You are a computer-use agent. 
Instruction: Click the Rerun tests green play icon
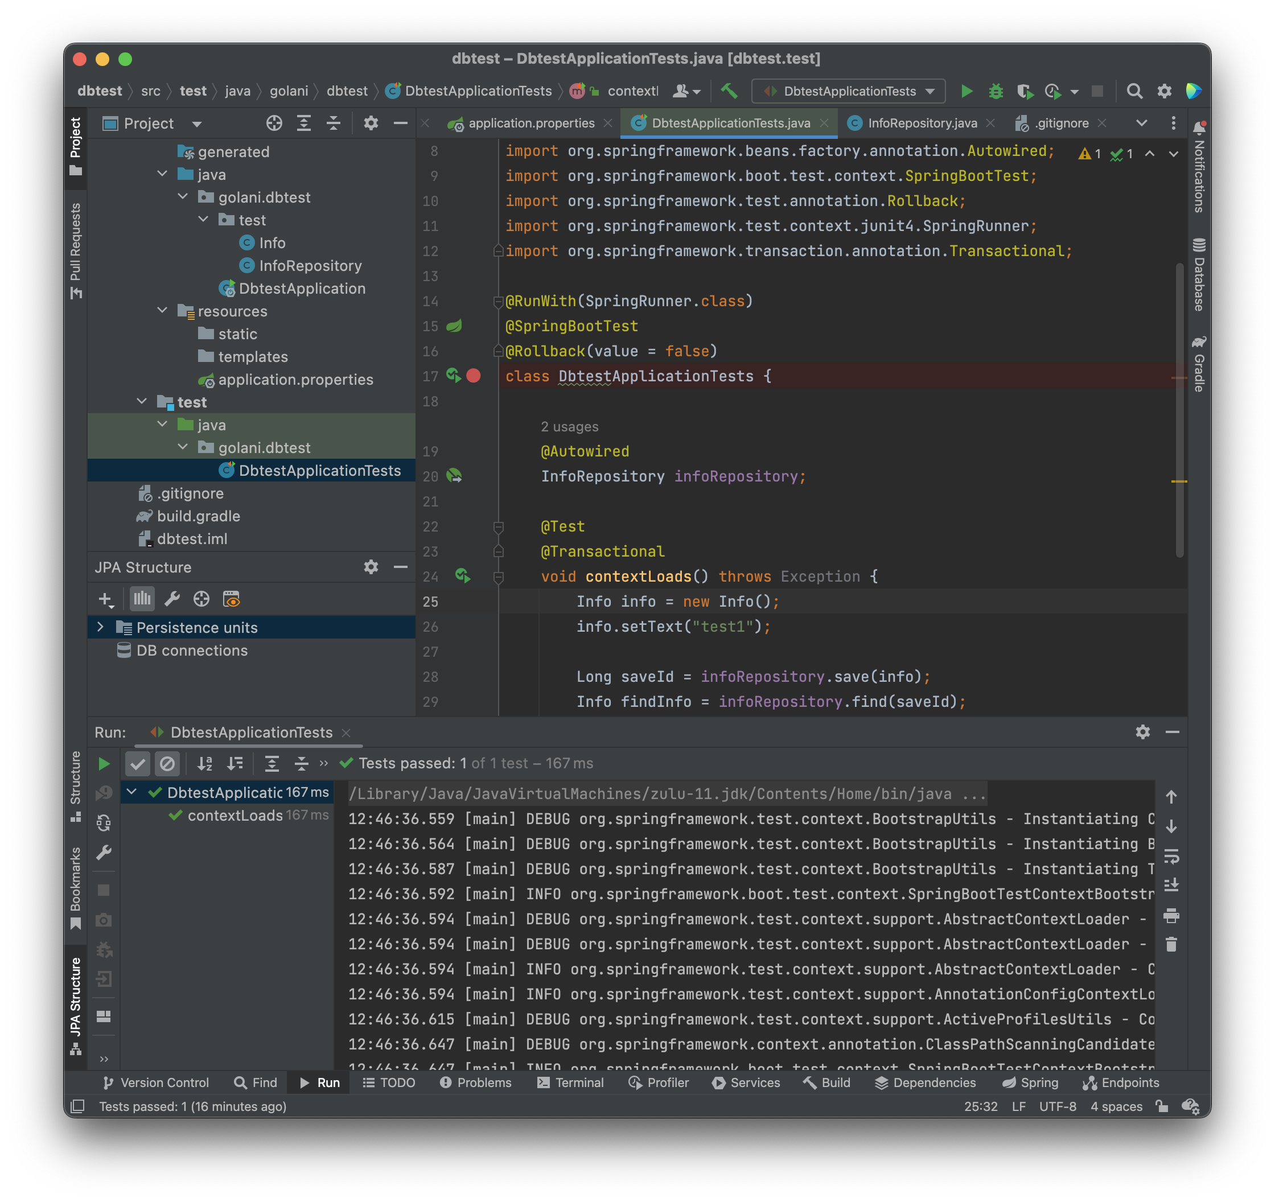pos(104,763)
